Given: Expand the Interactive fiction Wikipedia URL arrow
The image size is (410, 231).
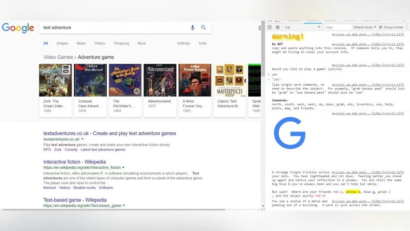Looking at the screenshot, I should click(123, 168).
